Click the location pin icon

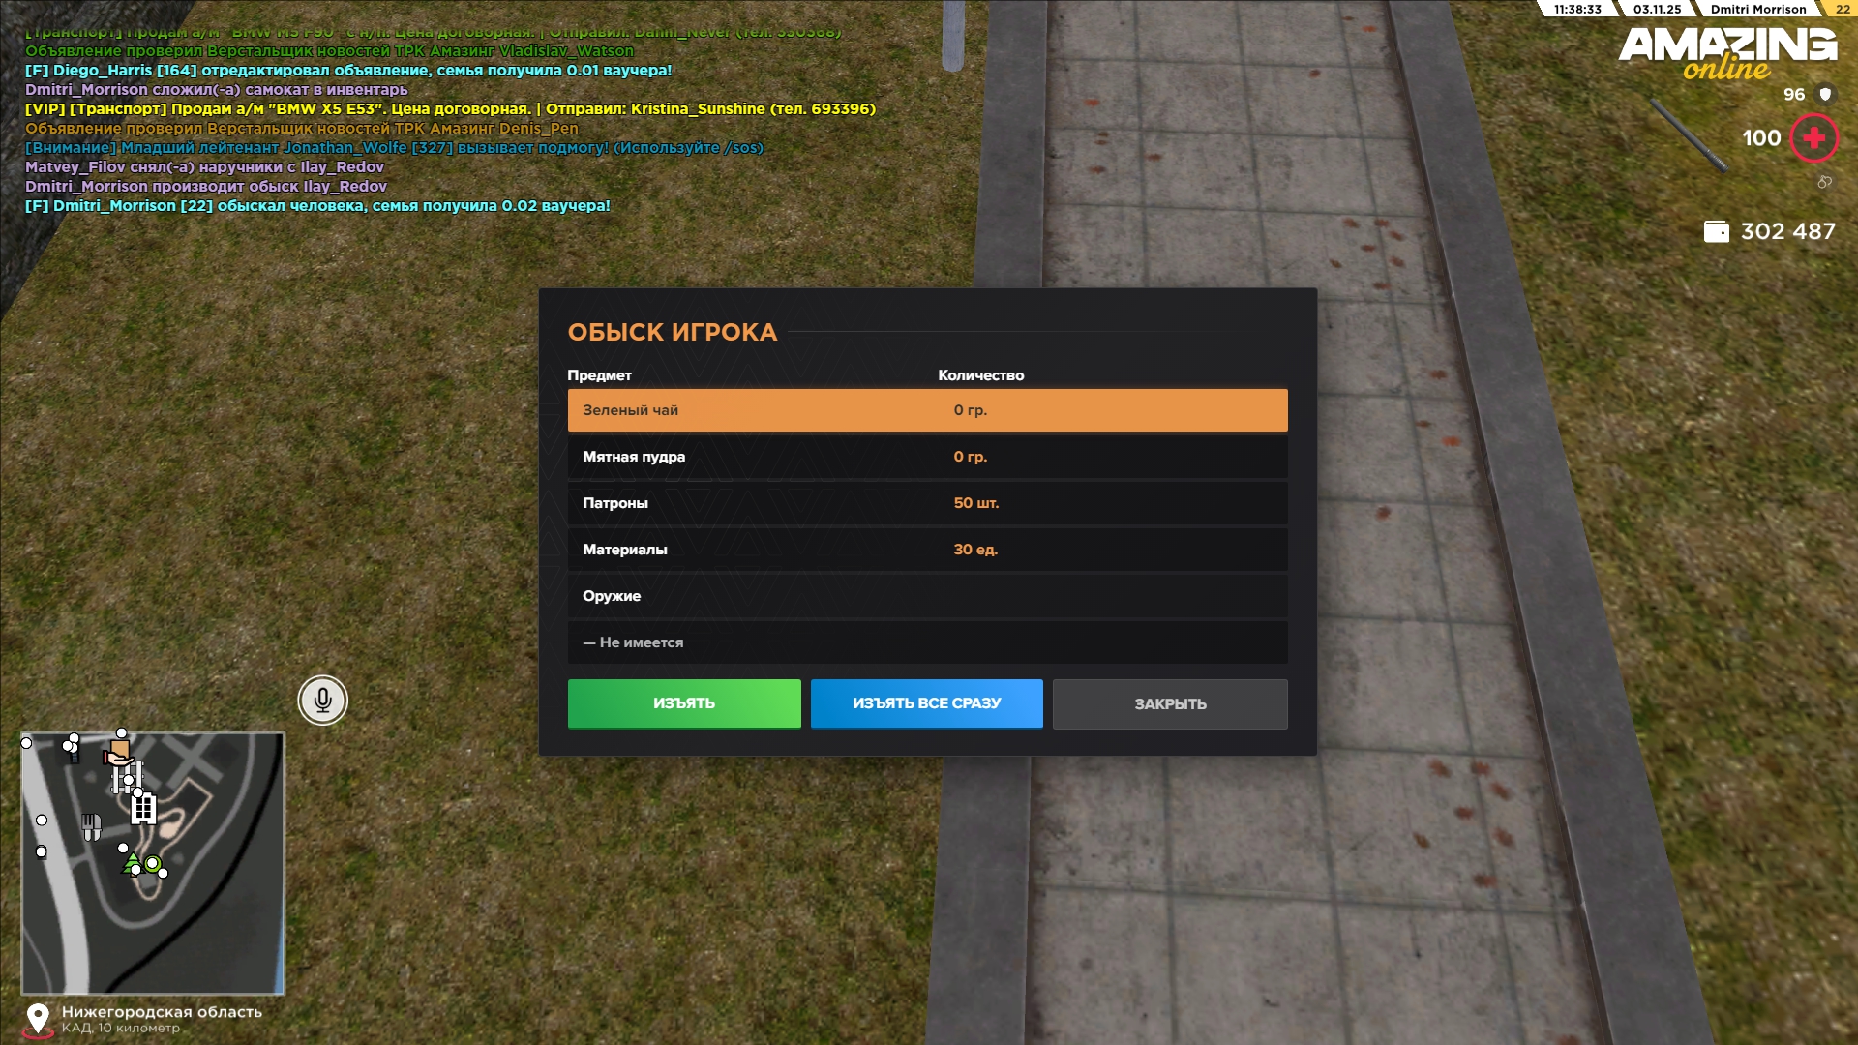tap(38, 1018)
